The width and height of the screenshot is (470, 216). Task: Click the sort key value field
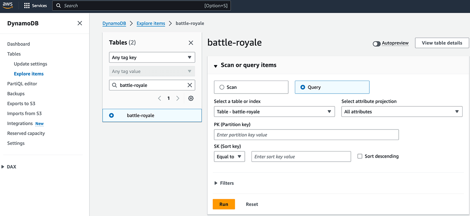tap(301, 157)
